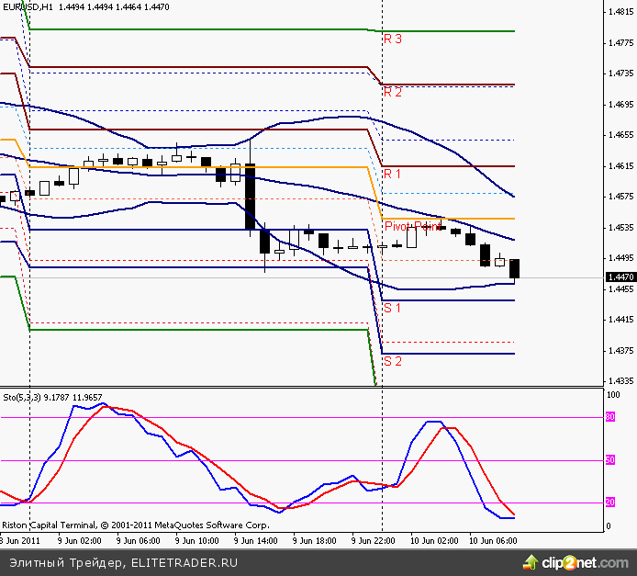The image size is (637, 576).
Task: Click the 1.4815 price axis label
Action: tap(621, 12)
